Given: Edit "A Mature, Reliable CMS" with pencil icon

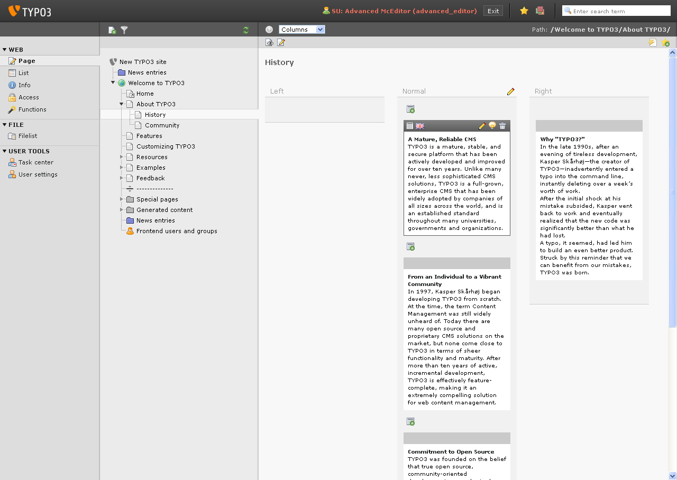Looking at the screenshot, I should pos(482,126).
